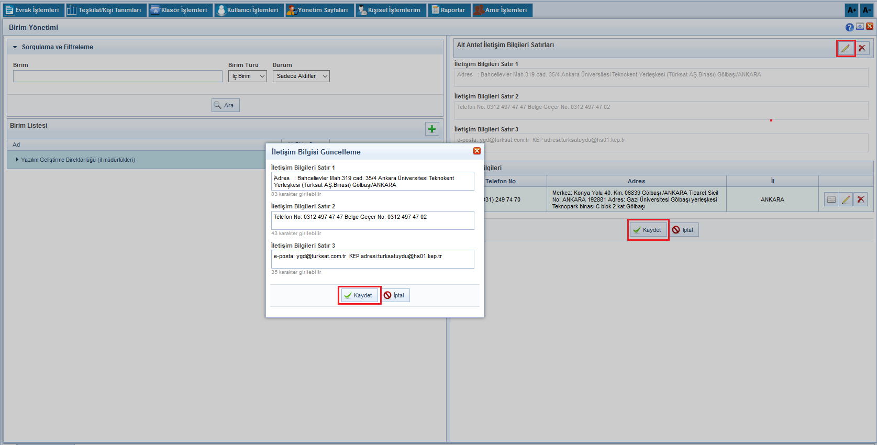Click the pencil edit icon for Alt Antet İletişim Bilgileri

(x=845, y=48)
